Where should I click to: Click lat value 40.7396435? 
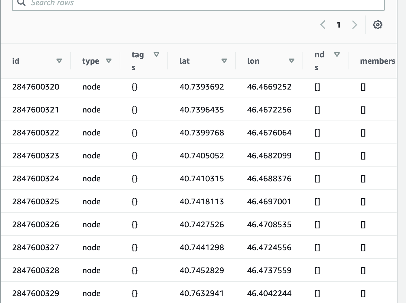(202, 110)
